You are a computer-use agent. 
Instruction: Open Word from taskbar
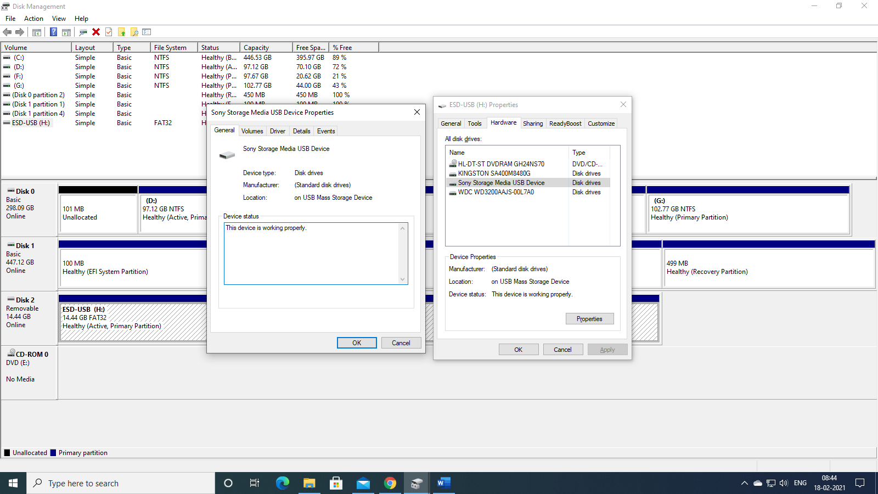(443, 483)
